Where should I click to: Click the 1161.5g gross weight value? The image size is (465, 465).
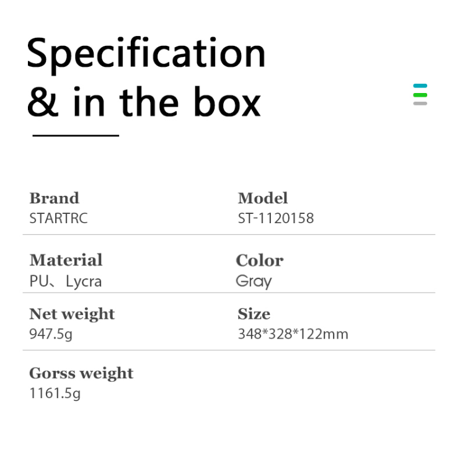(x=55, y=394)
